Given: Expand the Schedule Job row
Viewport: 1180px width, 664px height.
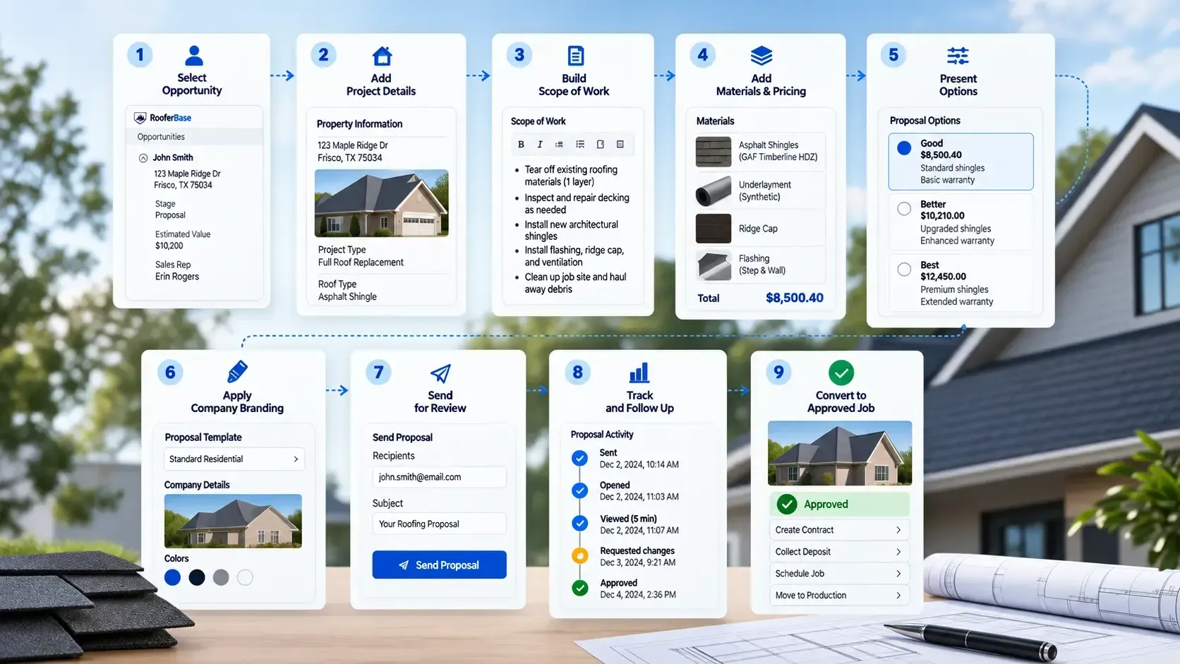Looking at the screenshot, I should click(x=838, y=574).
